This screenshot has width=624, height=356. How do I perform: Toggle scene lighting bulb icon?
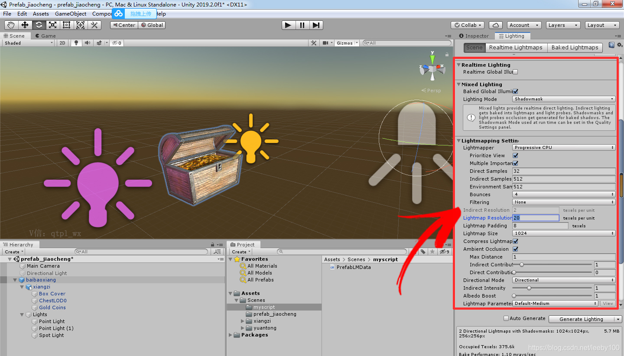coord(77,43)
